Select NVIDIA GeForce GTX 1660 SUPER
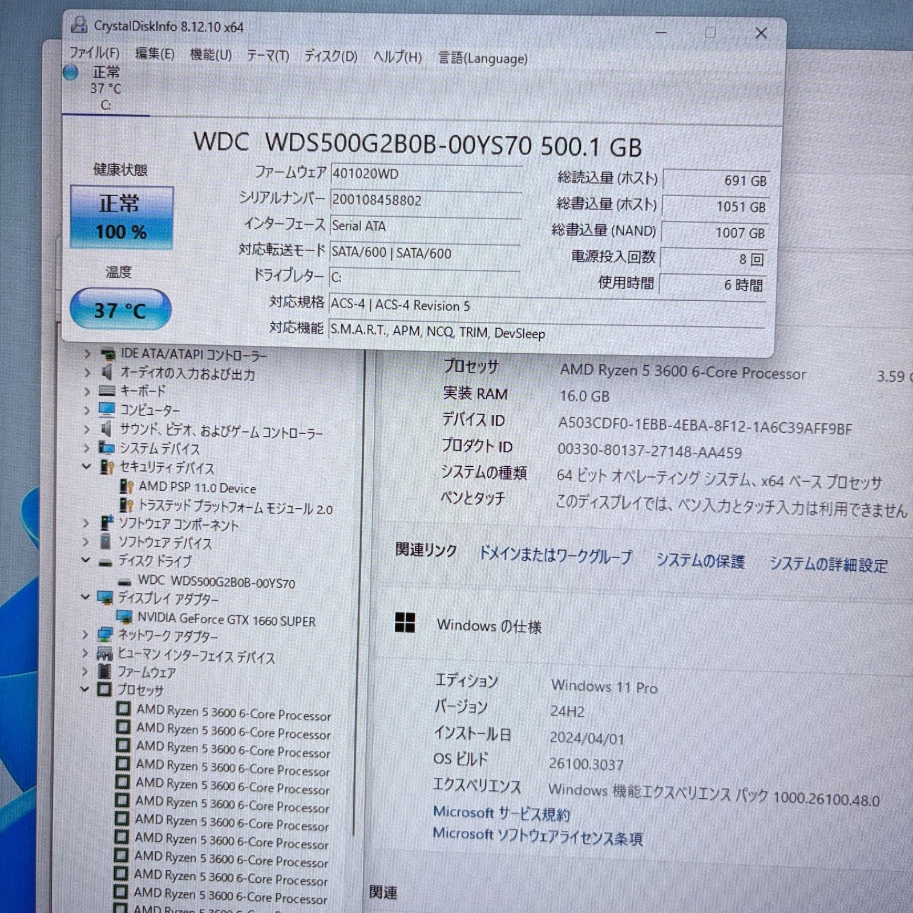Screen dimensions: 913x913 click(227, 619)
